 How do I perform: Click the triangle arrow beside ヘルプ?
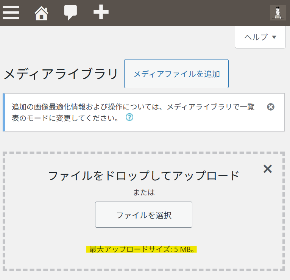coord(274,37)
